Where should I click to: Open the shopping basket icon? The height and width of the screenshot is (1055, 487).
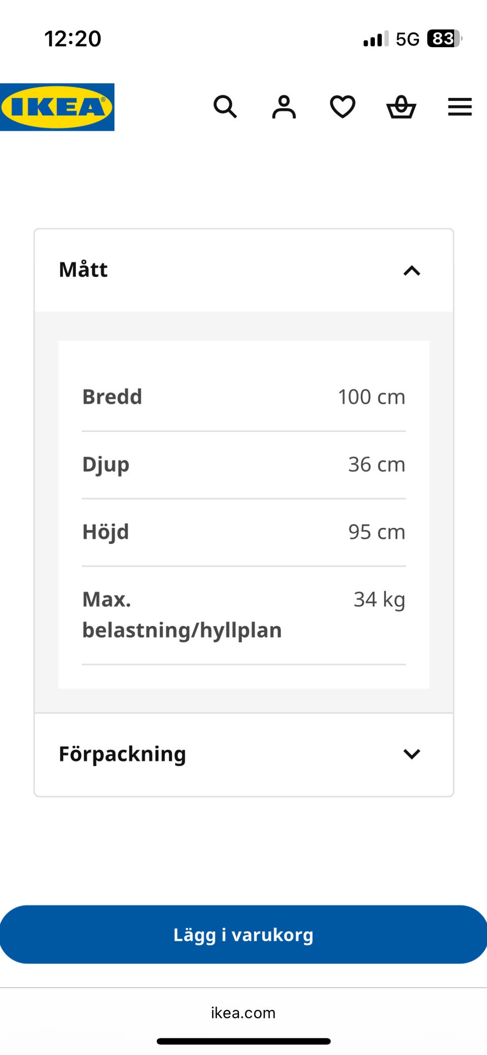pos(401,107)
